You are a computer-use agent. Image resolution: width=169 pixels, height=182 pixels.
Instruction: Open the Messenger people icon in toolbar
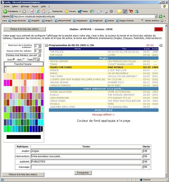(137, 11)
